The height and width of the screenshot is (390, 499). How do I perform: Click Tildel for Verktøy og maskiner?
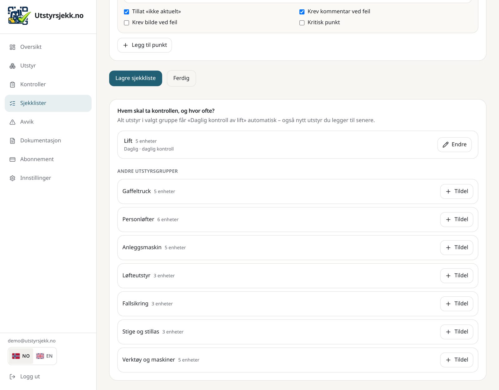[x=457, y=360]
